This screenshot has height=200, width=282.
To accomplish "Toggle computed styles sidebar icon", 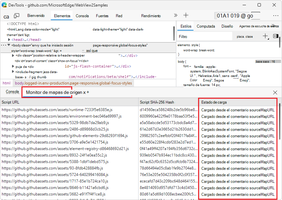I will [275, 36].
